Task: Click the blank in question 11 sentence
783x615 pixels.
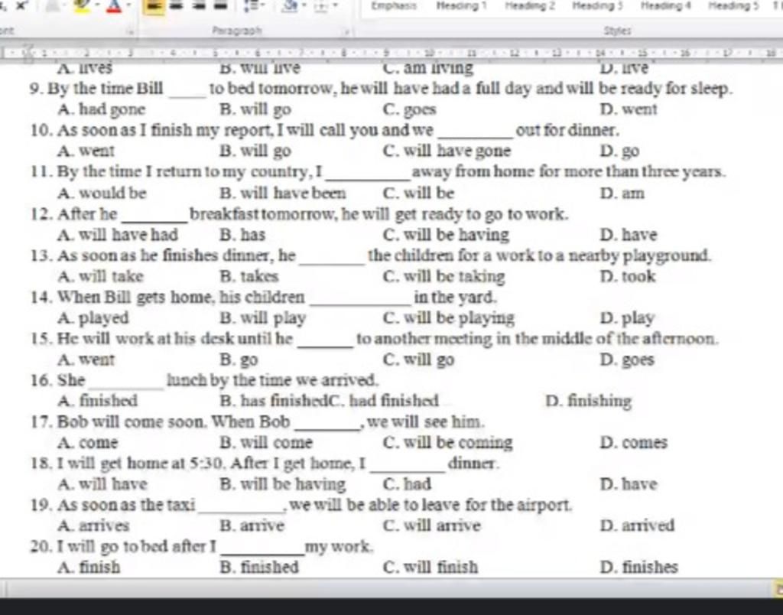Action: [368, 175]
